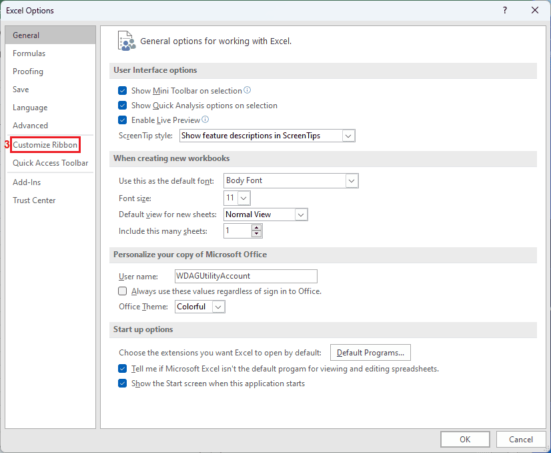551x453 pixels.
Task: Increase number of sheets with up arrow
Action: [x=257, y=228]
